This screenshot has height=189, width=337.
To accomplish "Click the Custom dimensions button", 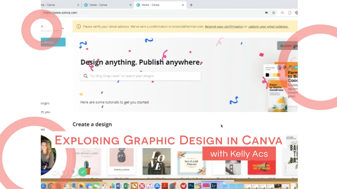I will point(287,46).
